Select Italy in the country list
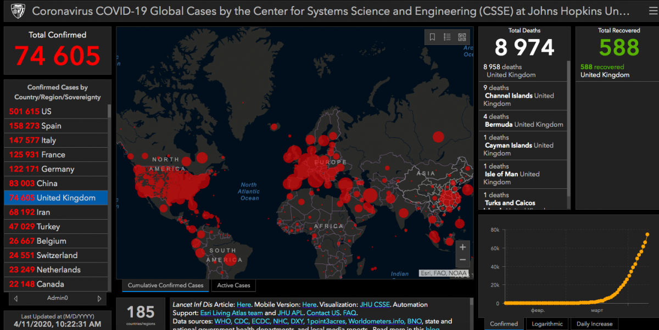Screen dimensions: 659x330 point(56,140)
